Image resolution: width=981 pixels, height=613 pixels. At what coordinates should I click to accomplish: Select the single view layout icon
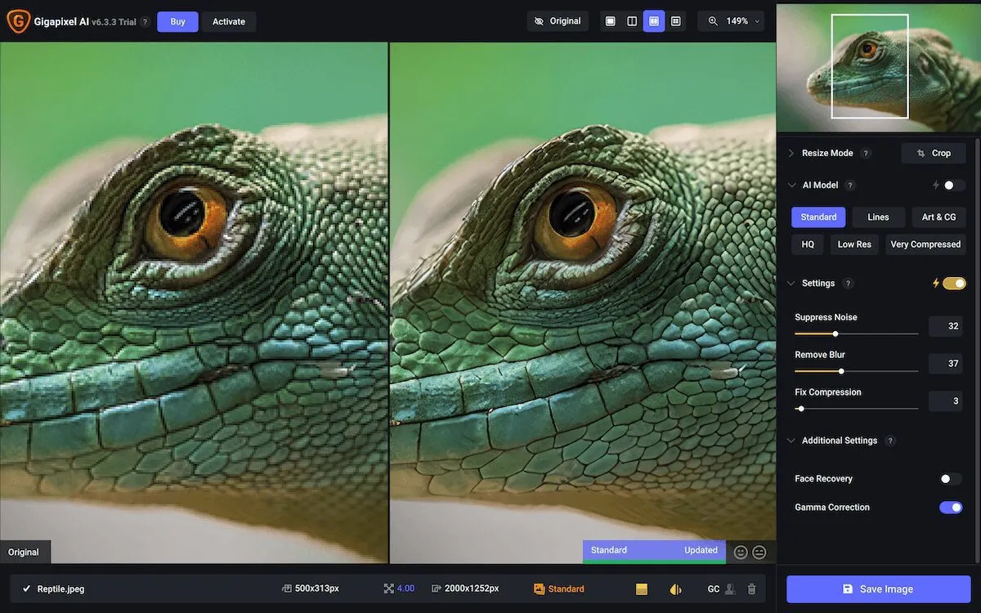[610, 20]
